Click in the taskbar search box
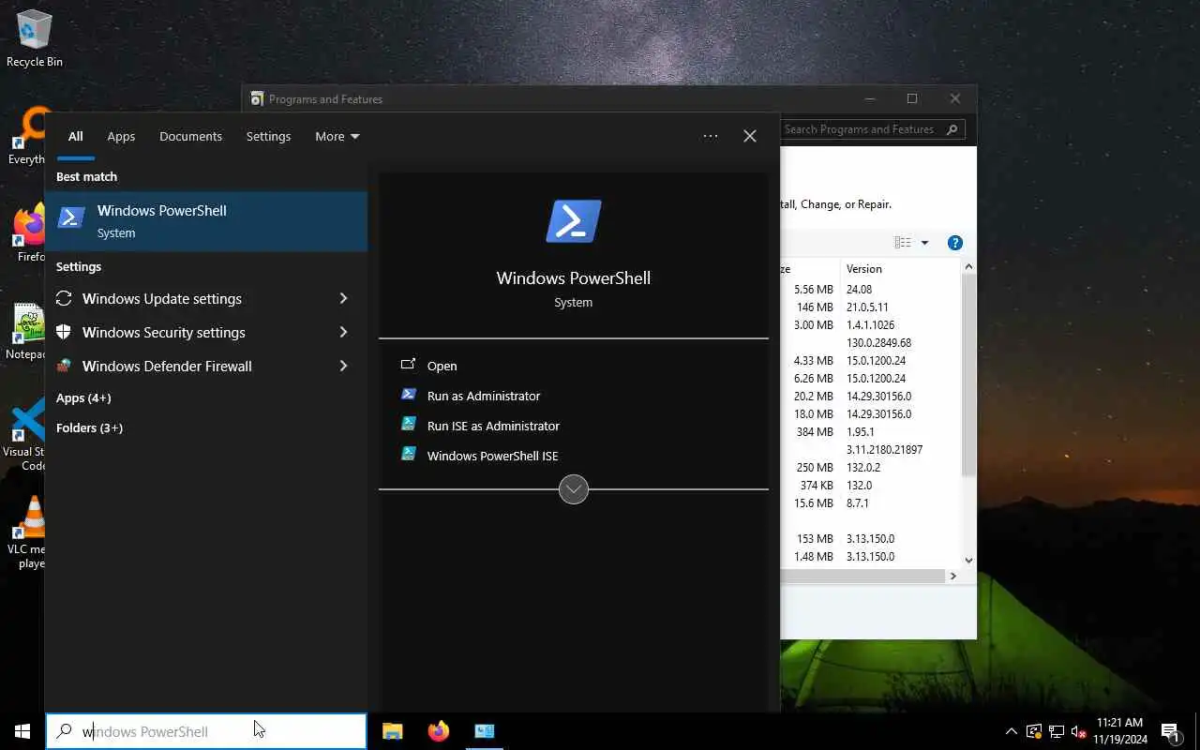Image resolution: width=1200 pixels, height=750 pixels. tap(206, 731)
